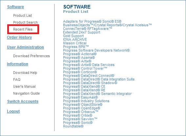Screen dimensions: 186x136
Task: Open Progress Artix Data Services
Action: (89, 65)
